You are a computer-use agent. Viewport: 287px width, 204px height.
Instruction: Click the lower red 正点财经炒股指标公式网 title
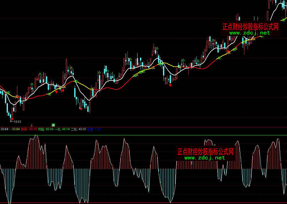pyautogui.click(x=205, y=151)
